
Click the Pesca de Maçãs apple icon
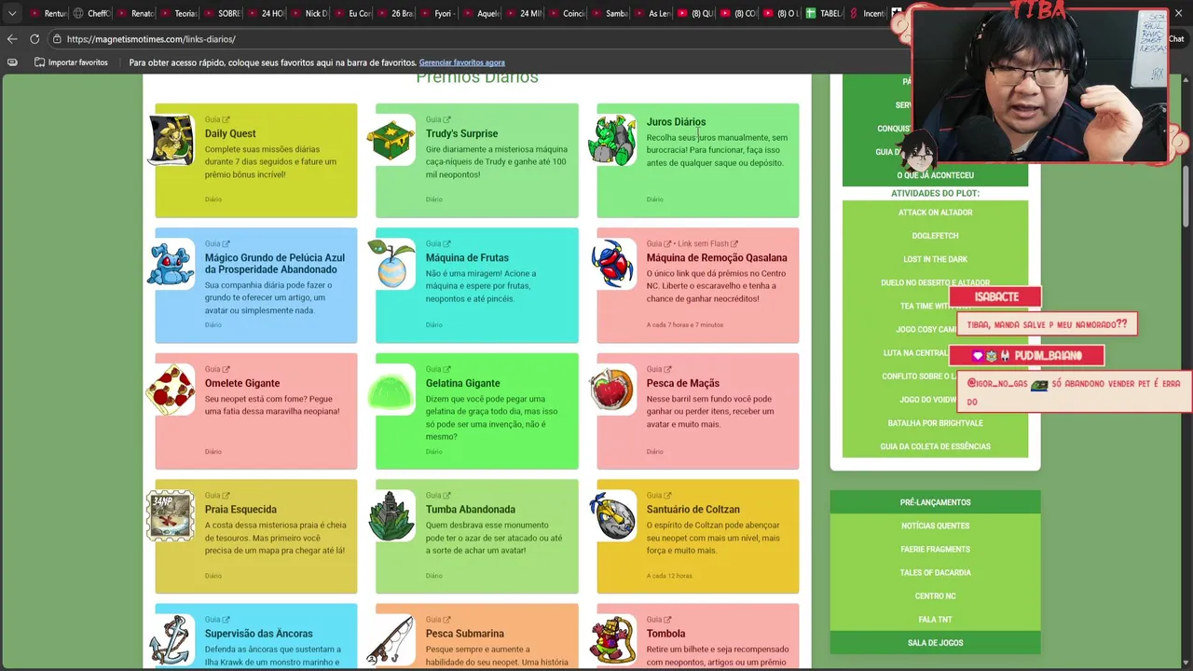pos(612,390)
